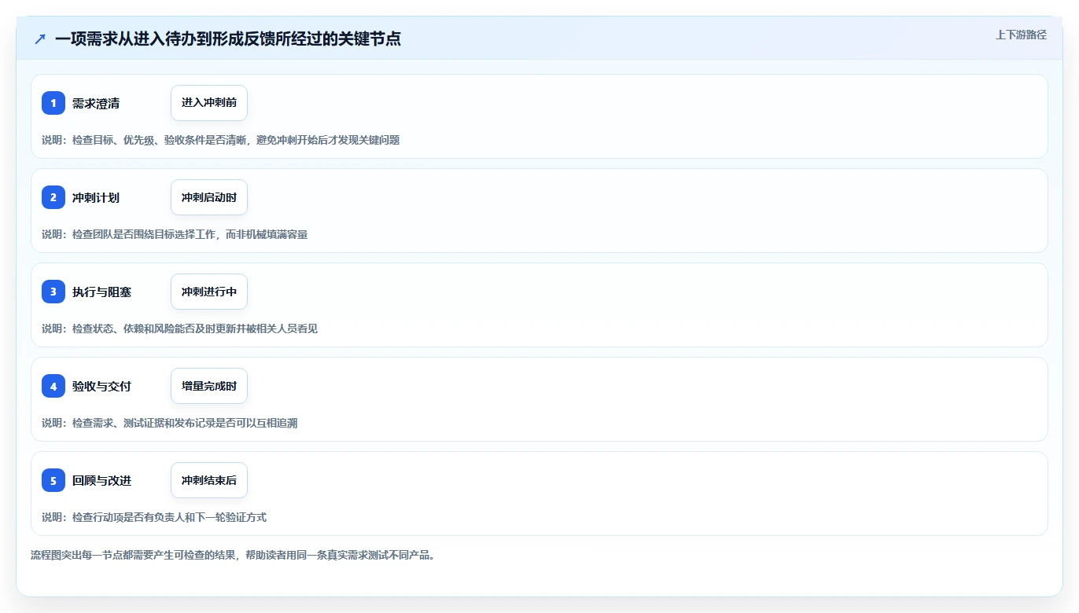Click the description about 测试证据和发布记录

pos(169,423)
